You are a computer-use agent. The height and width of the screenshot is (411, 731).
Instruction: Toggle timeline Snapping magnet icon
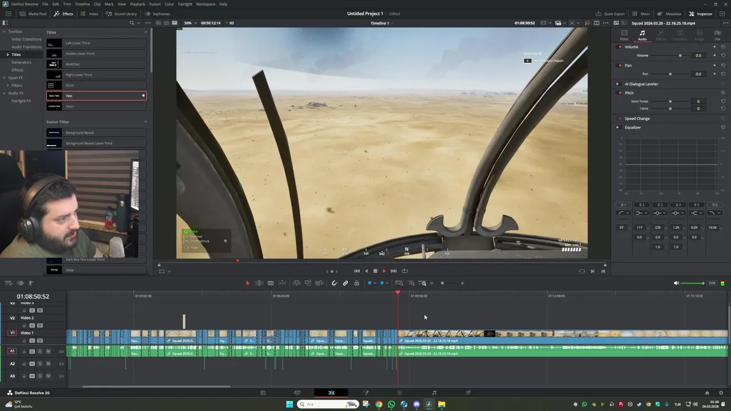pos(334,283)
